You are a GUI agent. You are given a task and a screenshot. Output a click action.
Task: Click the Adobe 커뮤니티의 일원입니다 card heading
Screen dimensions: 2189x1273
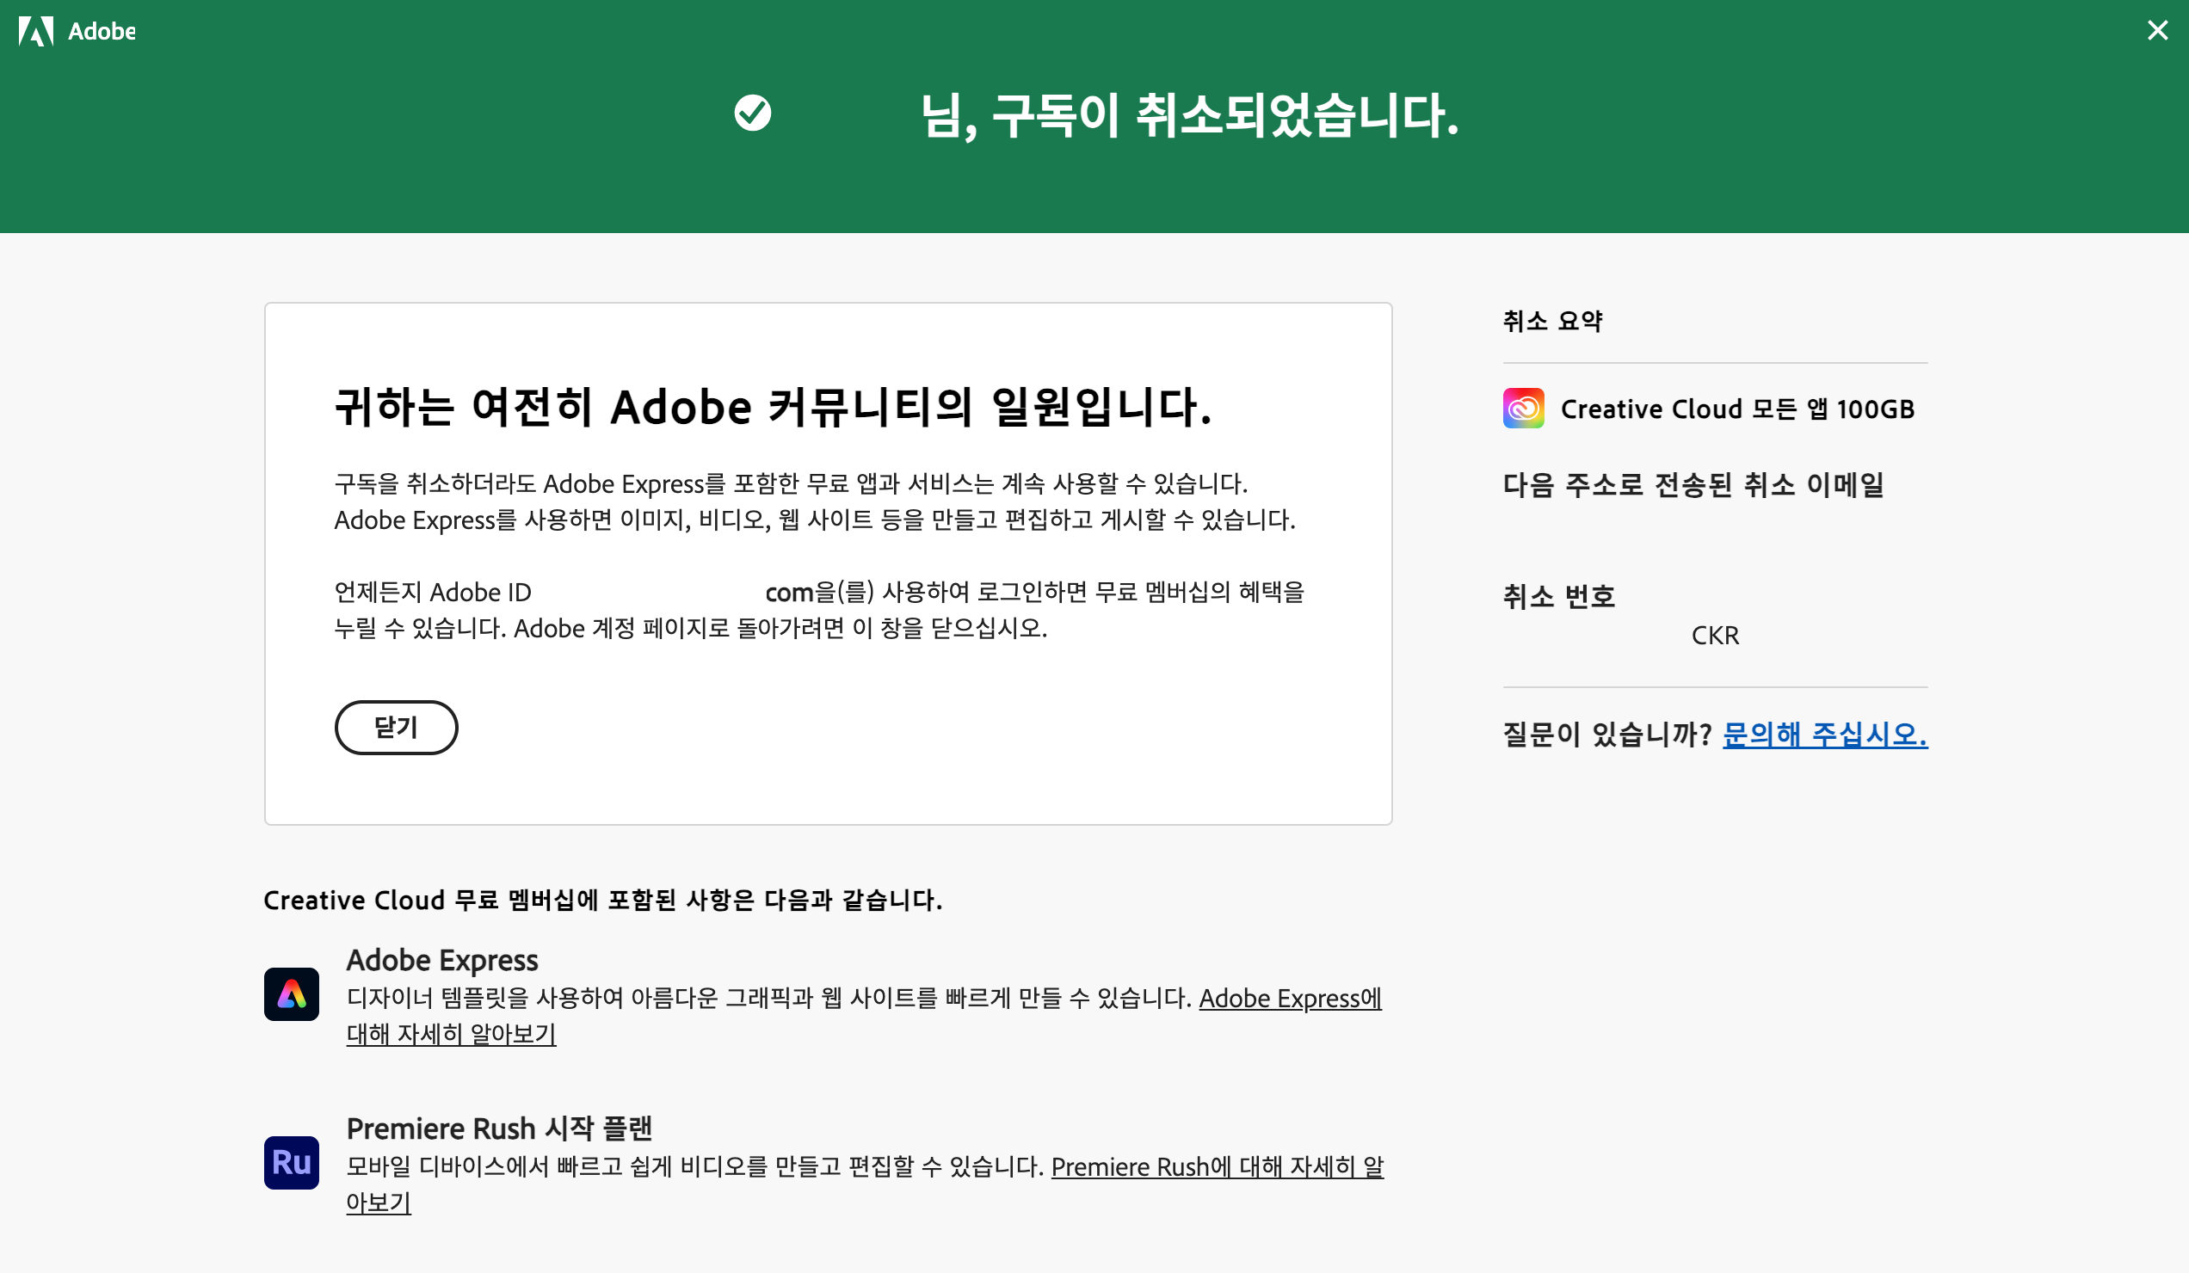(772, 406)
